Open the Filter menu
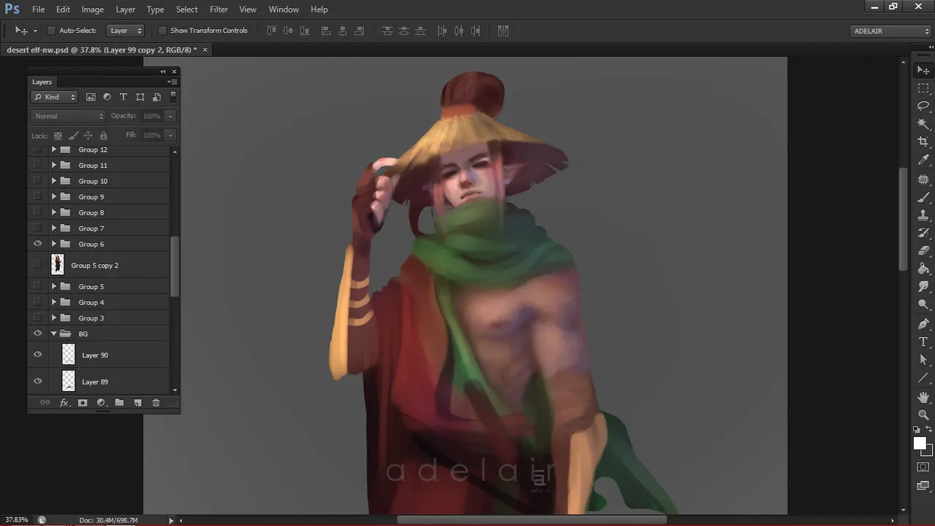 coord(218,9)
